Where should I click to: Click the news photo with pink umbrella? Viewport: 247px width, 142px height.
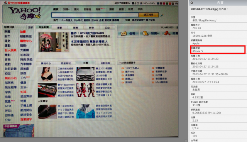point(54,42)
